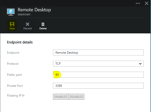Click the Discard cross icon

click(x=28, y=24)
